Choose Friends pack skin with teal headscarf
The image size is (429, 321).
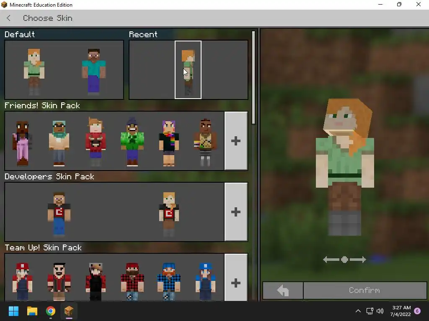[x=59, y=143]
